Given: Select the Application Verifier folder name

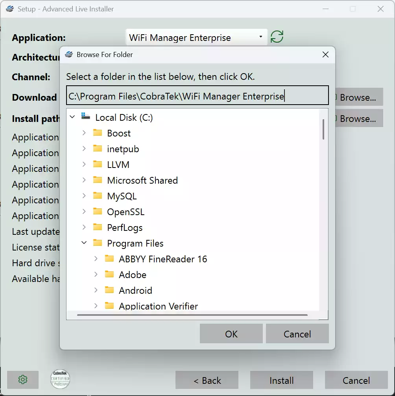Looking at the screenshot, I should pyautogui.click(x=159, y=306).
